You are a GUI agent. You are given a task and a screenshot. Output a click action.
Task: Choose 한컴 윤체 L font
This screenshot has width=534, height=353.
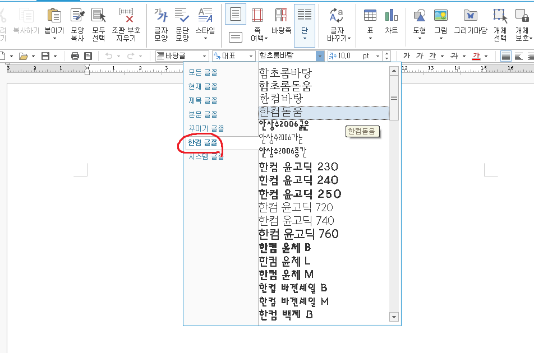[324, 261]
